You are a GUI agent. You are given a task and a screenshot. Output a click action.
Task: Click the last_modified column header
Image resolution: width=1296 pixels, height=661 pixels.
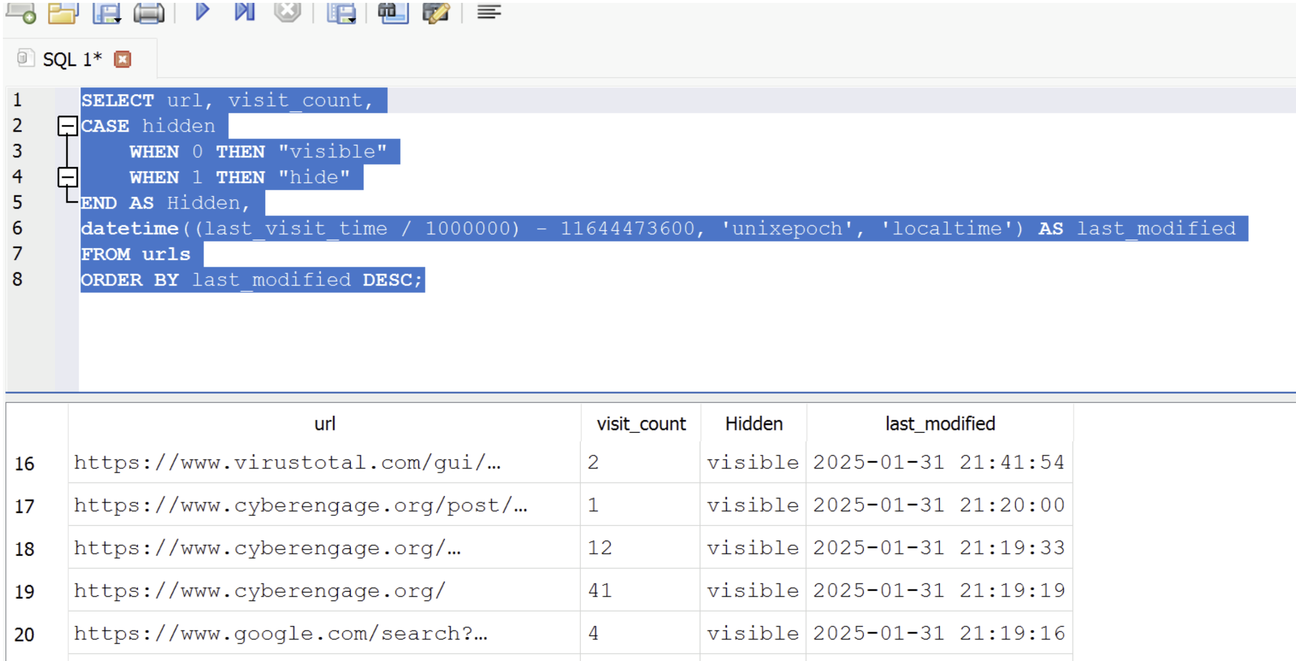(940, 424)
